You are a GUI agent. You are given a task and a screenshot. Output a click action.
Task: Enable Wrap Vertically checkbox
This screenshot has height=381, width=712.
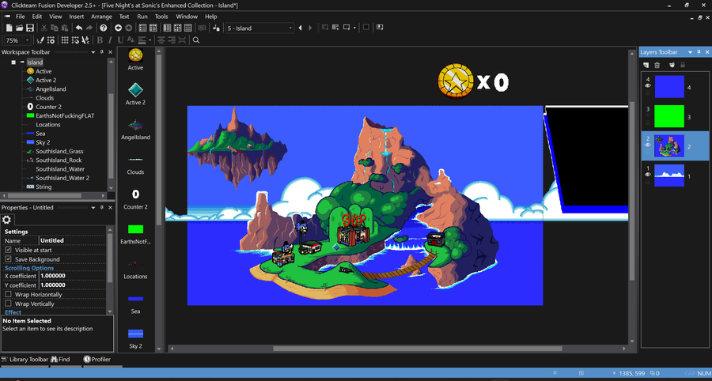8,304
